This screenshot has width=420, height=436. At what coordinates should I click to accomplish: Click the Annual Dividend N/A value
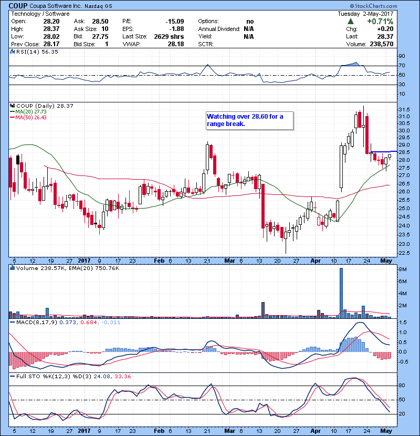(x=249, y=29)
